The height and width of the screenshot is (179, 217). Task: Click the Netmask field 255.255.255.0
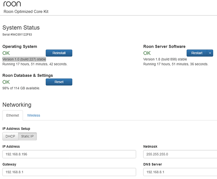(x=180, y=154)
